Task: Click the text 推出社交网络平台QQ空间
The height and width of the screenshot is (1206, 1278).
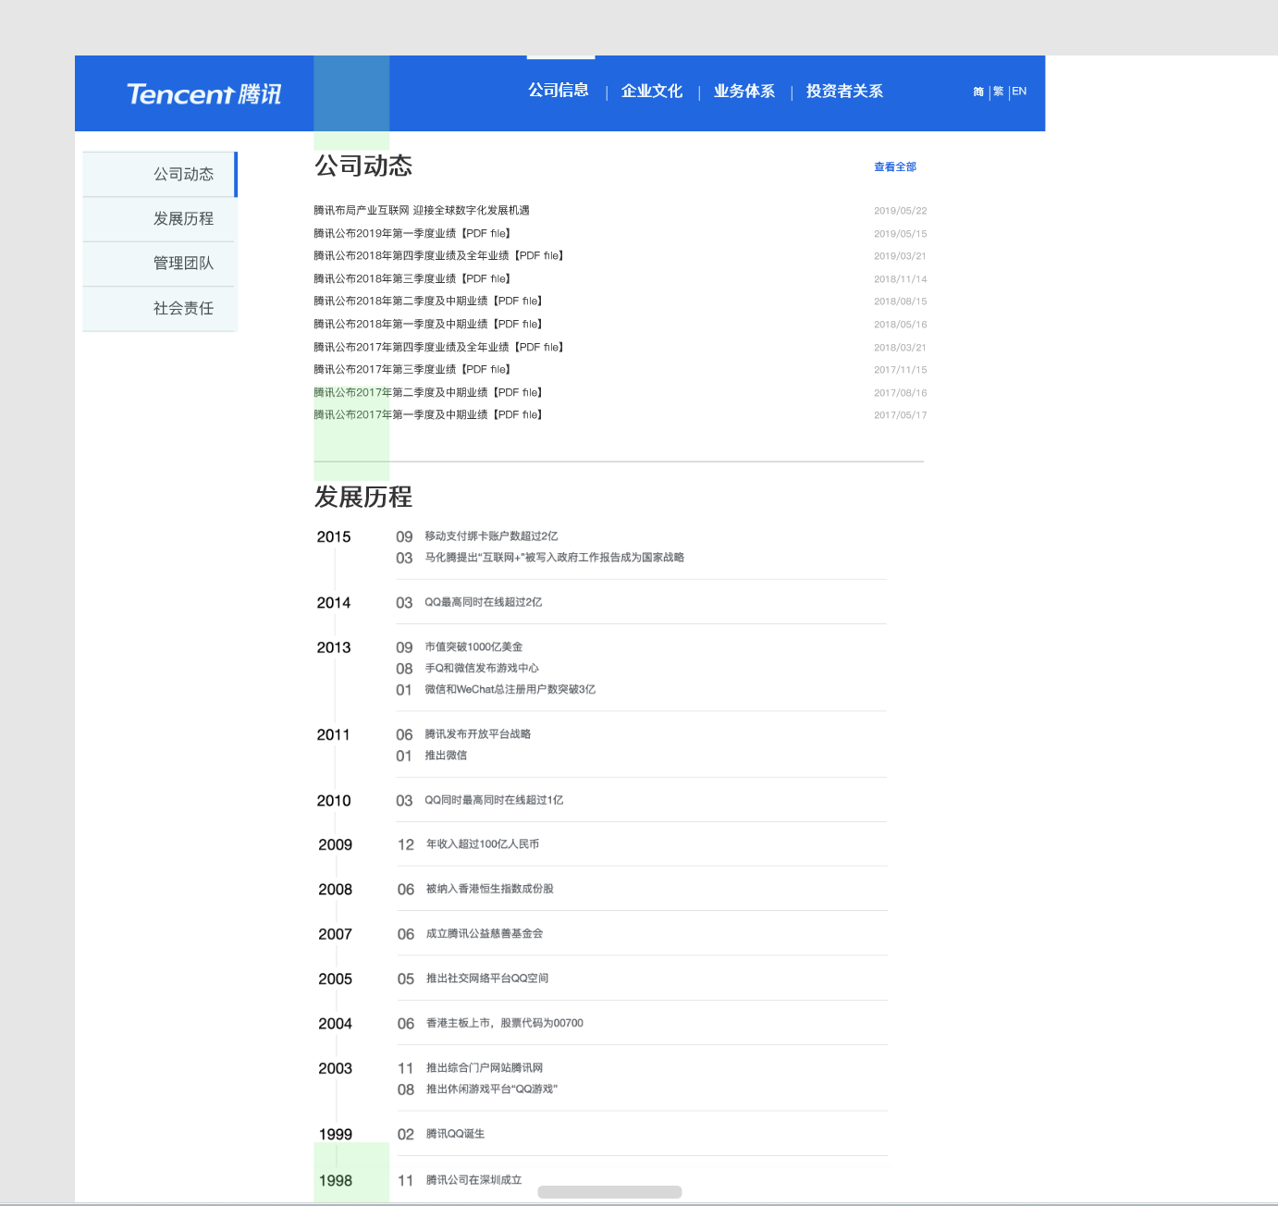Action: (x=487, y=978)
